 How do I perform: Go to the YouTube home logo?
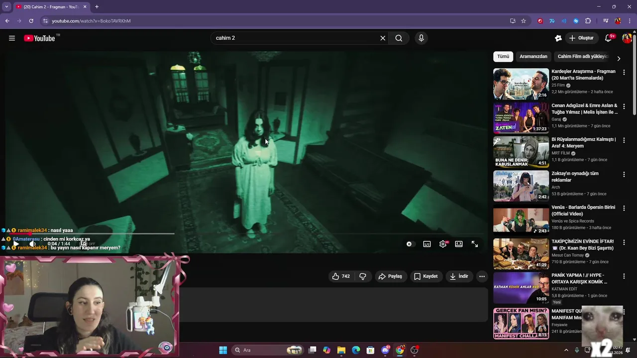(39, 38)
